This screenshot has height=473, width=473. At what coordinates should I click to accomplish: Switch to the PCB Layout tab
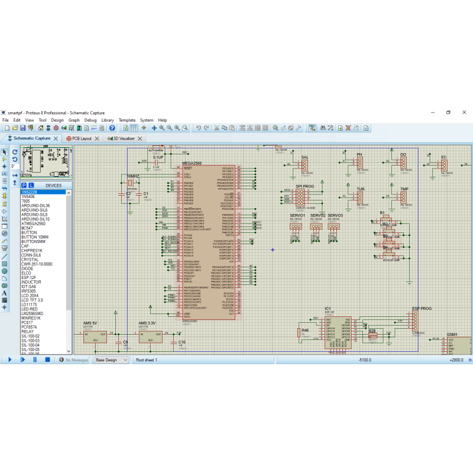80,138
